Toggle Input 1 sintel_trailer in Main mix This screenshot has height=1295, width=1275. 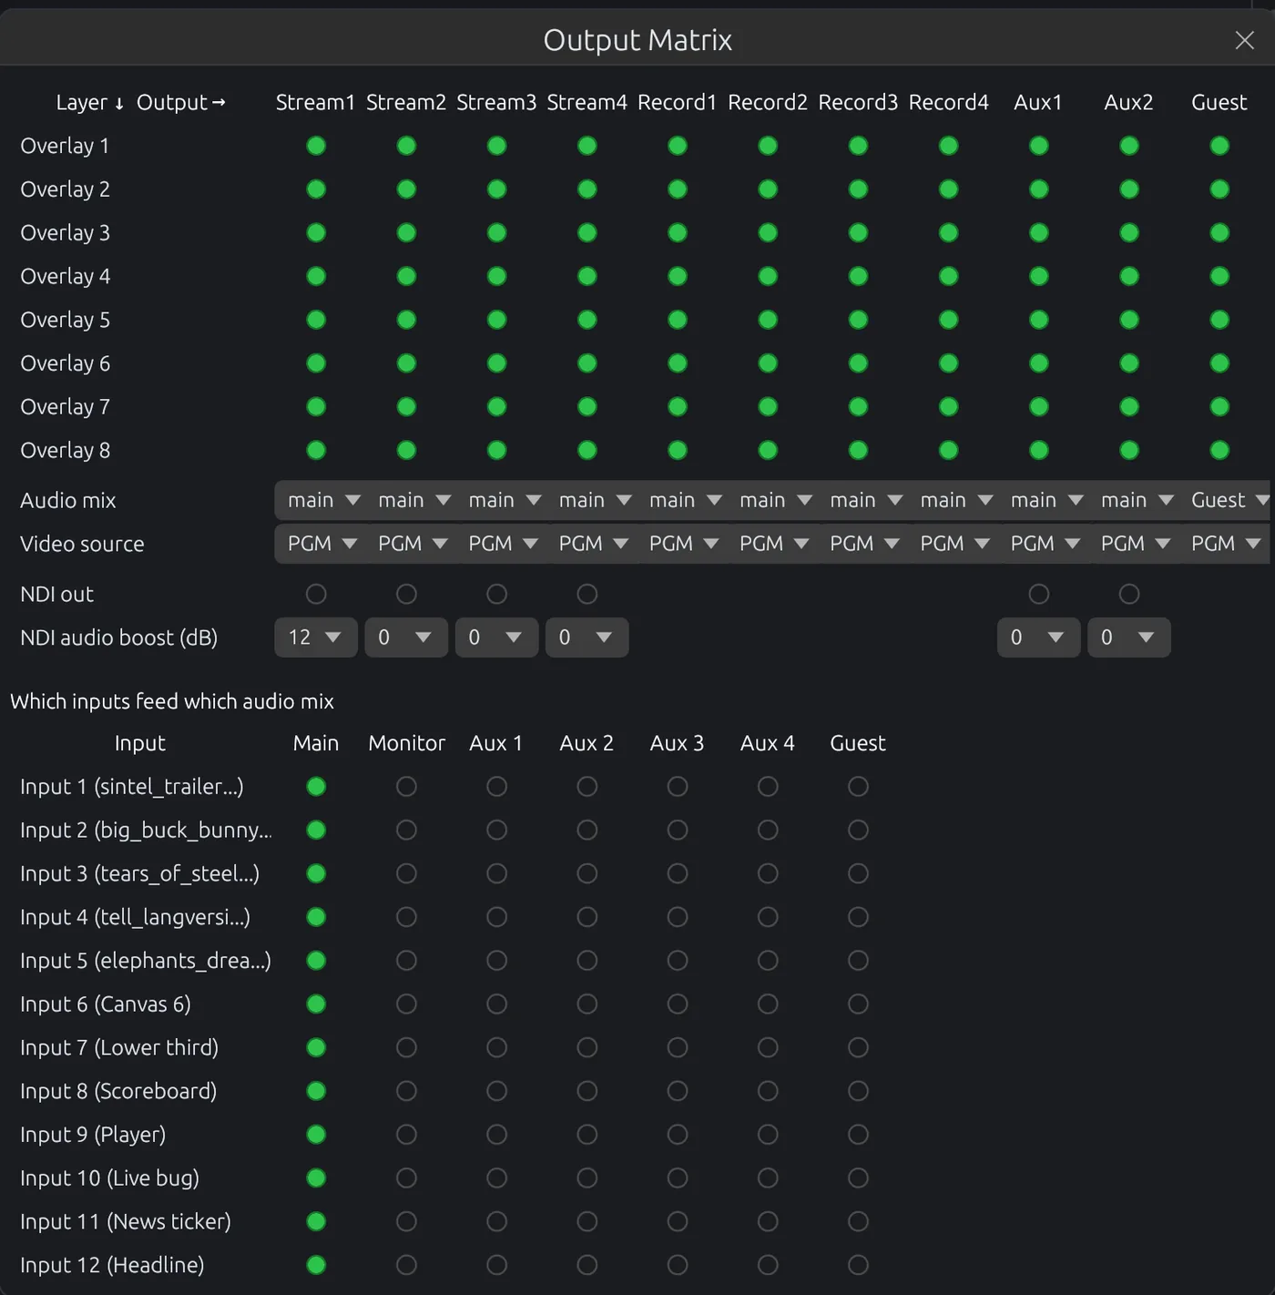tap(316, 786)
